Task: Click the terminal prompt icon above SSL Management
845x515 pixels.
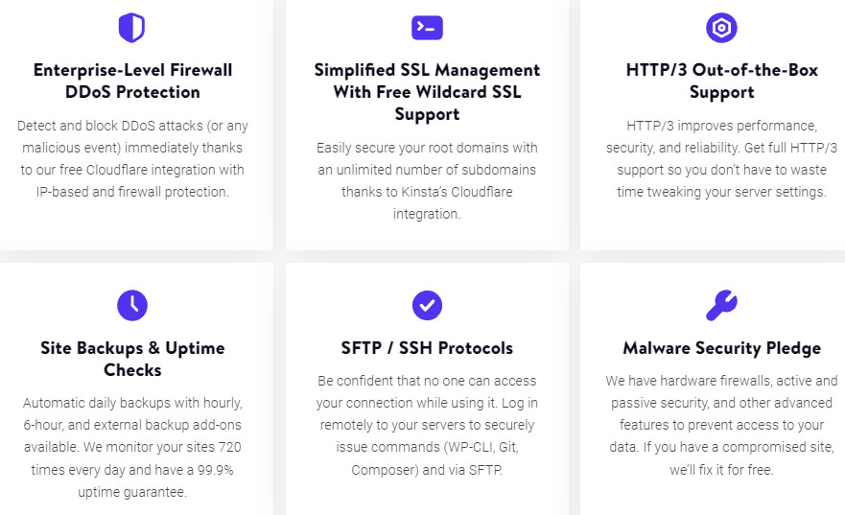Action: coord(427,28)
